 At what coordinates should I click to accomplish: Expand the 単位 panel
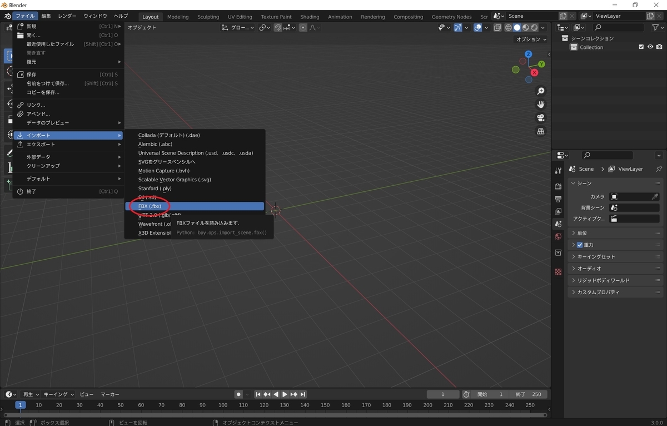[615, 233]
